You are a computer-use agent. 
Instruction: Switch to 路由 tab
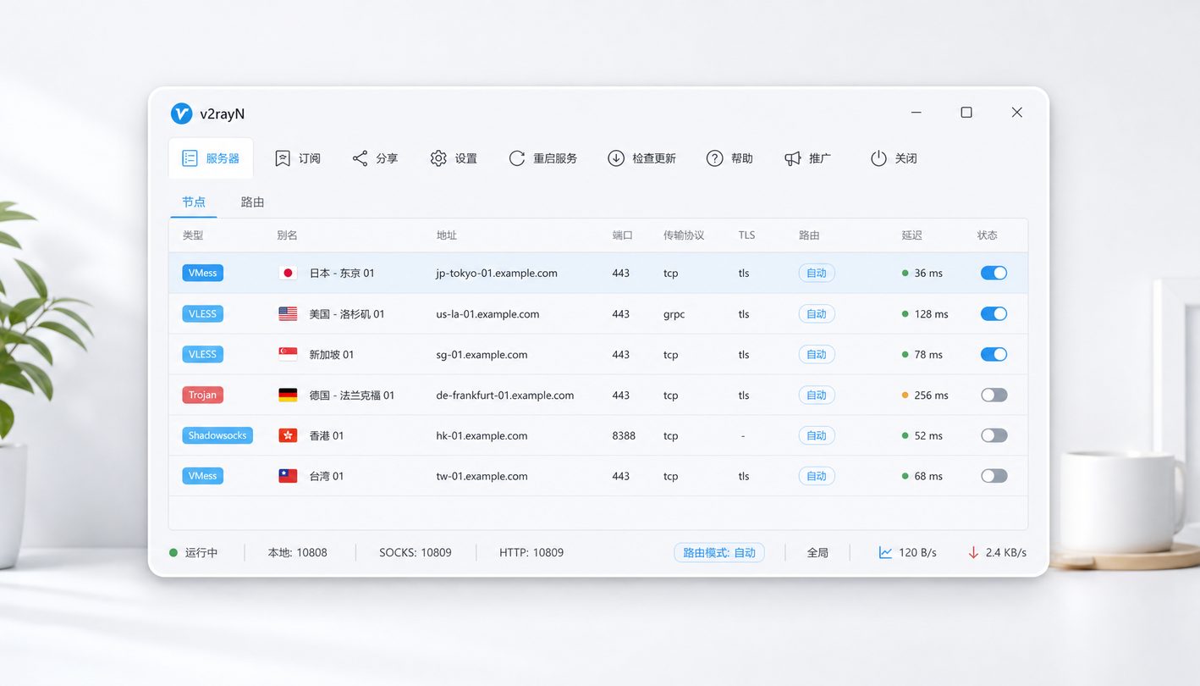pyautogui.click(x=252, y=202)
